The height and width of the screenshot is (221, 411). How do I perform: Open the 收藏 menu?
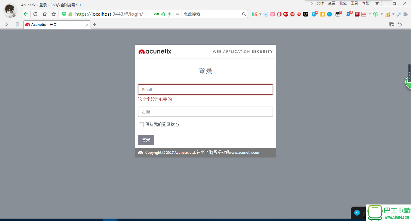click(343, 3)
